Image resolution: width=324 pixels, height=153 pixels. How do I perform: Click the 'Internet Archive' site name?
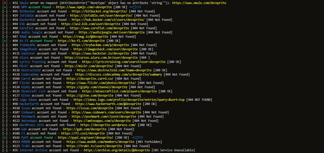[x=33, y=150]
